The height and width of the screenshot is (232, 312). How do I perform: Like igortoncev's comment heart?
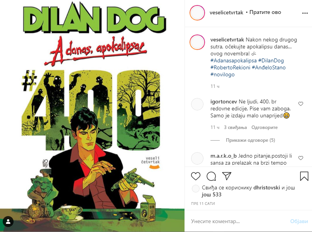[301, 104]
